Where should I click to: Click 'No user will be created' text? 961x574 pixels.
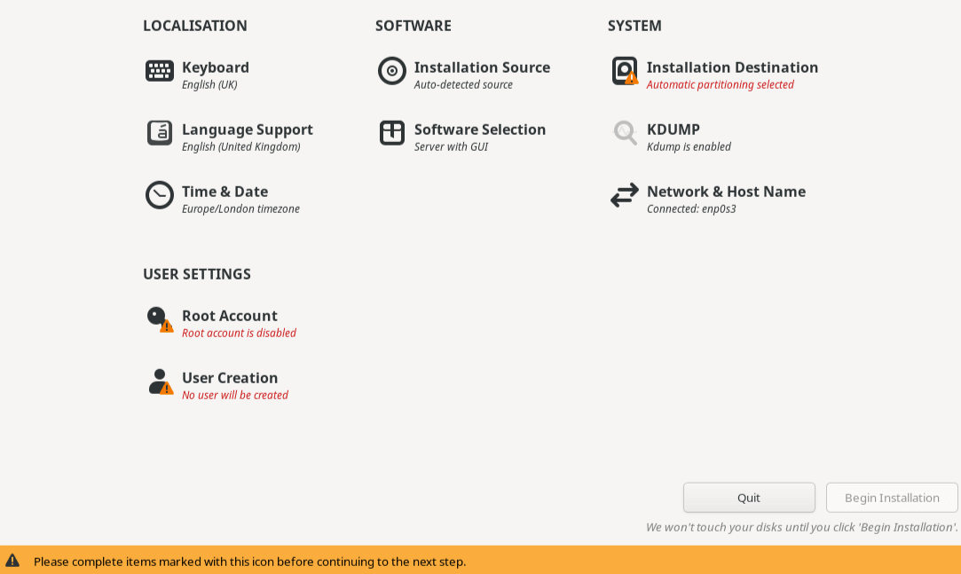coord(235,395)
